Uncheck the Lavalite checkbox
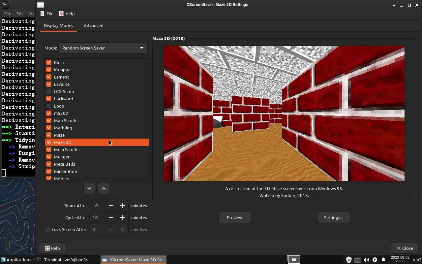 (49, 84)
